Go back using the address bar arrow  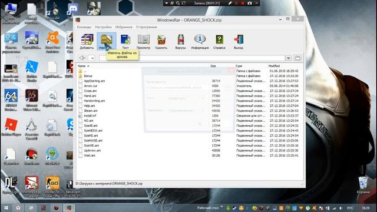pos(82,58)
